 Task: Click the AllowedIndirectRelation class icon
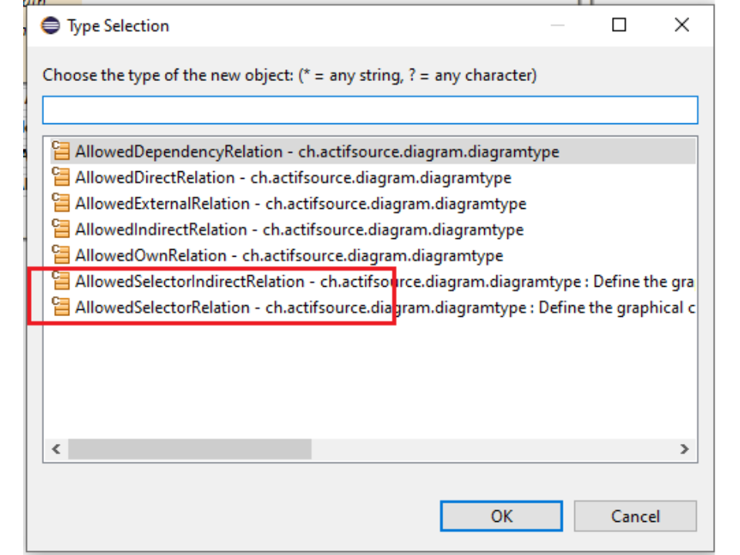pyautogui.click(x=61, y=229)
